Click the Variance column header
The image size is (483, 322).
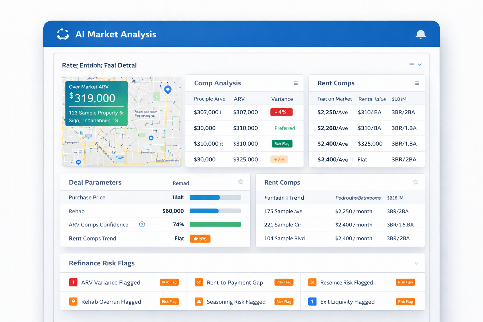282,99
